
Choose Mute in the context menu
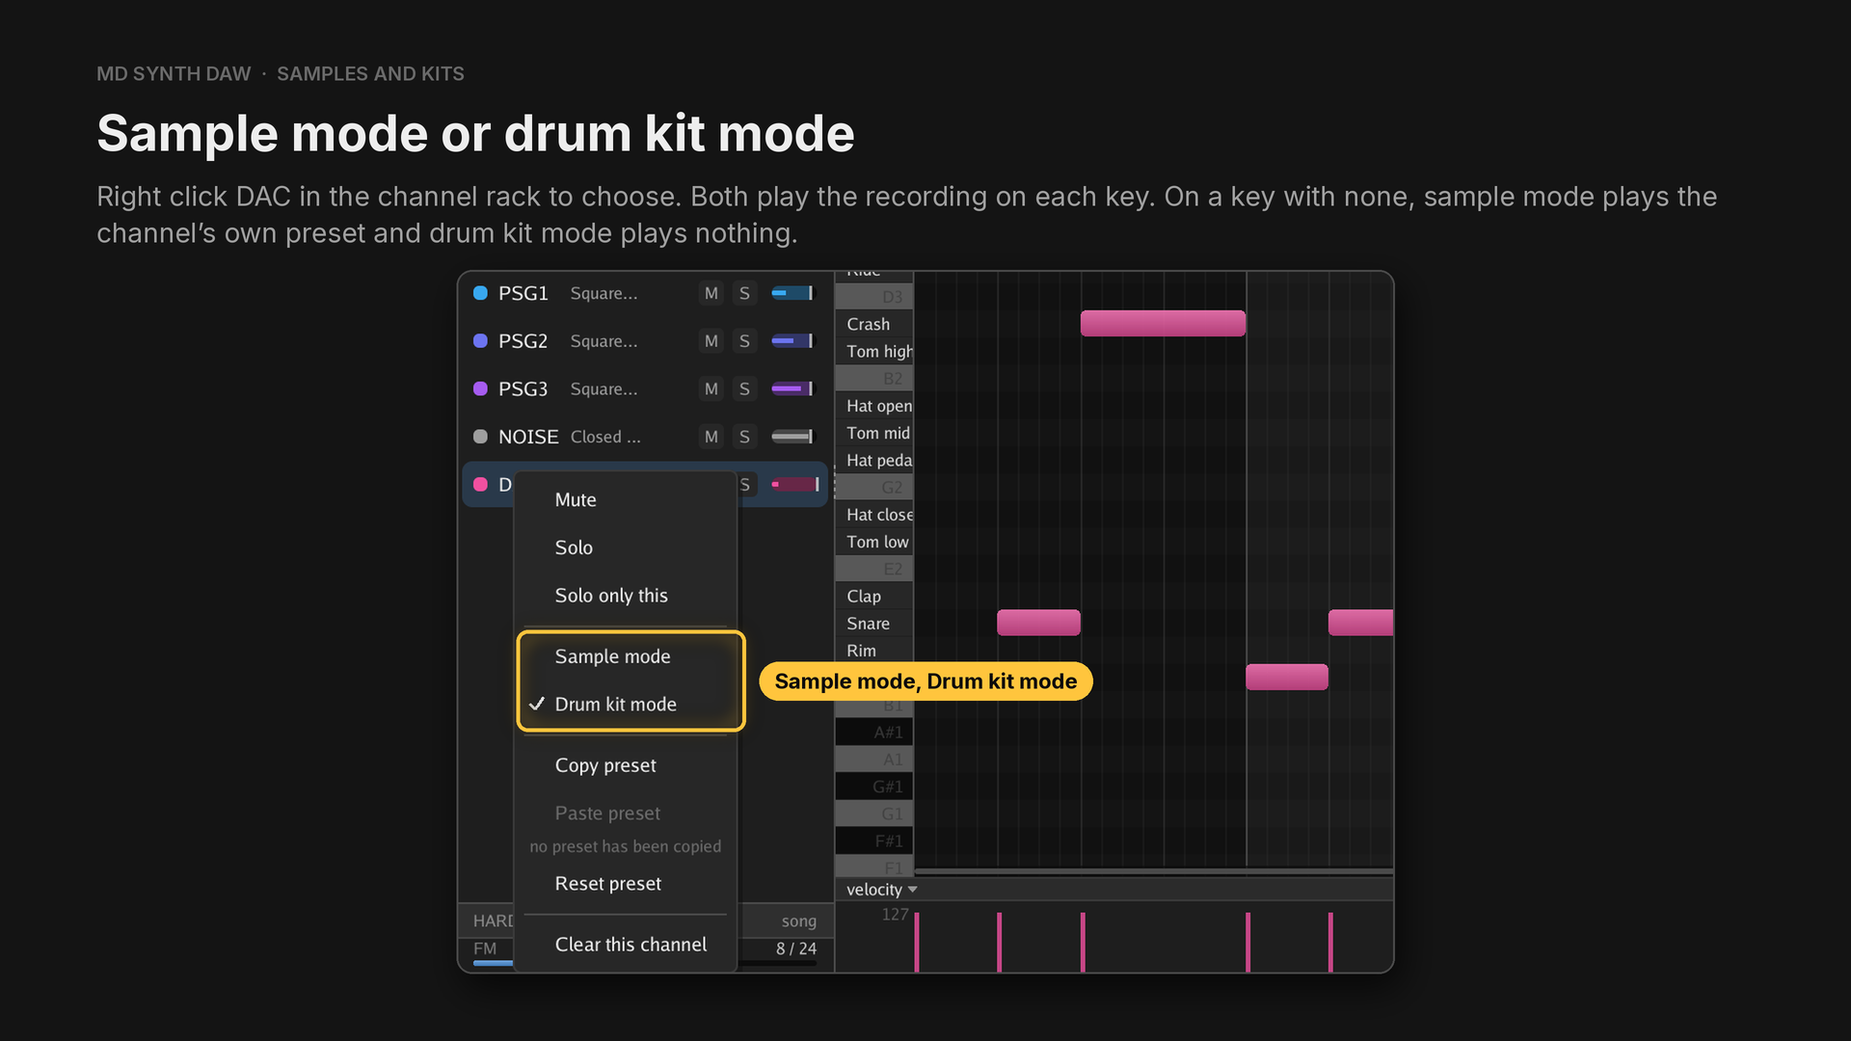[627, 499]
